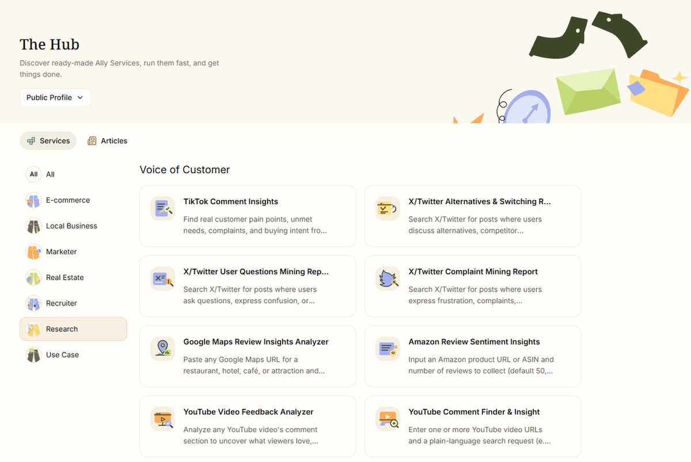The image size is (691, 462).
Task: Click the Recruiter category icon
Action: click(x=33, y=303)
